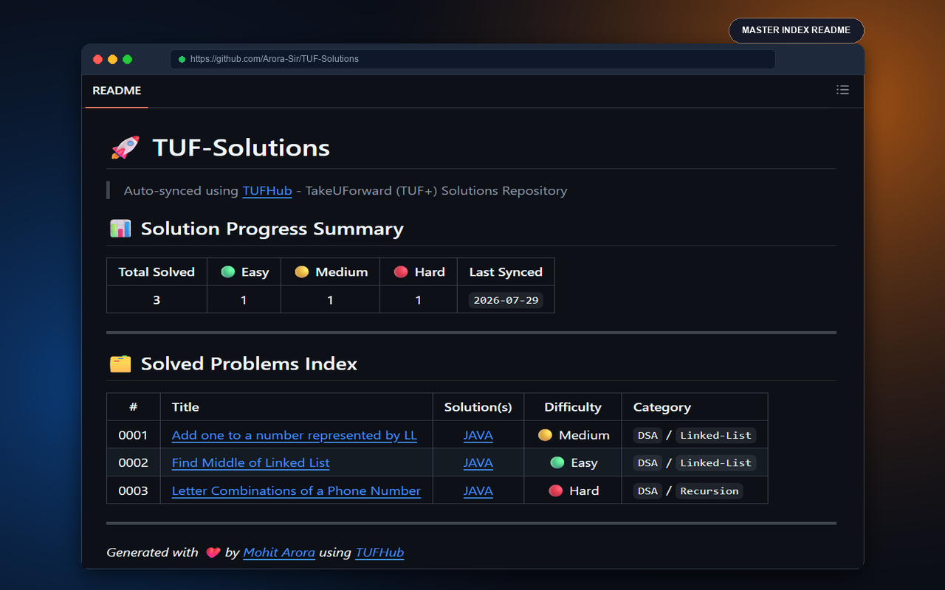Screen dimensions: 945x590
Task: Open the TUFHub link in the footer
Action: pos(379,552)
